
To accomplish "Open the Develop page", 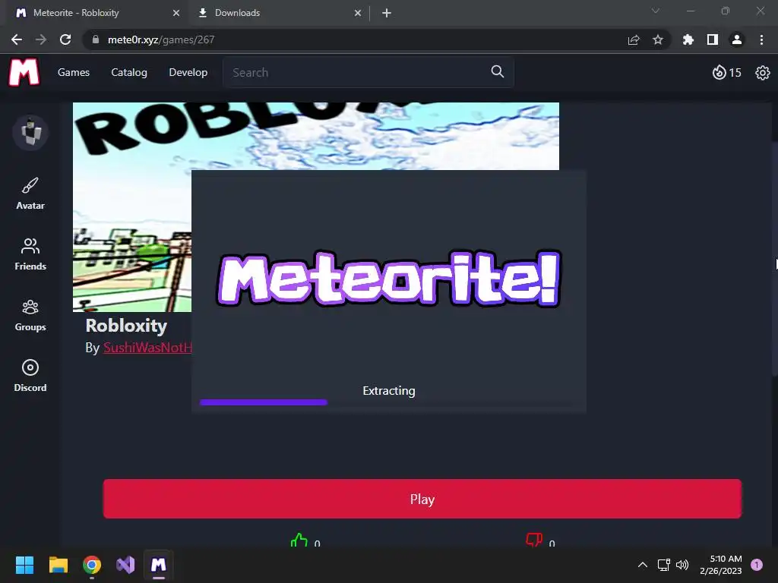I will (x=188, y=72).
